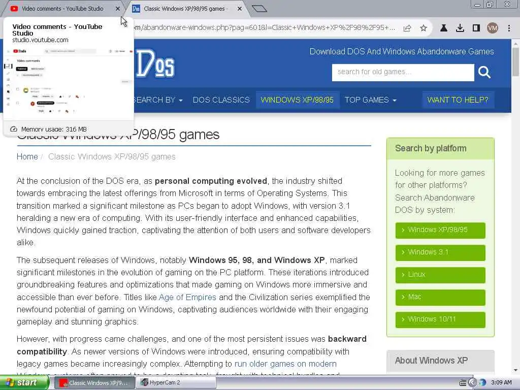Click the globe network tray icon

pyautogui.click(x=482, y=383)
